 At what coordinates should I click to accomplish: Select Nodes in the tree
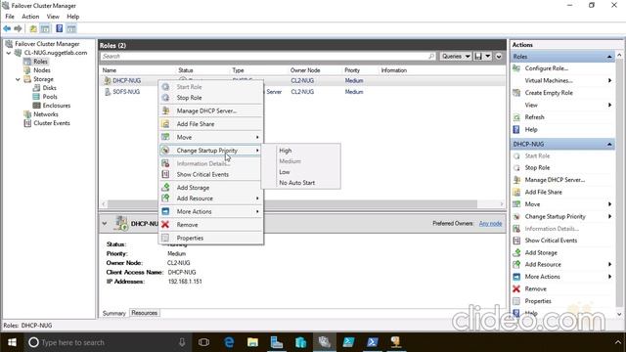(x=42, y=70)
